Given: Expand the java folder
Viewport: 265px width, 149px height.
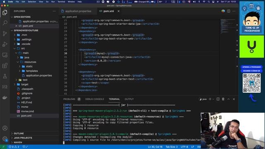Looking at the screenshot, I should 18,58.
